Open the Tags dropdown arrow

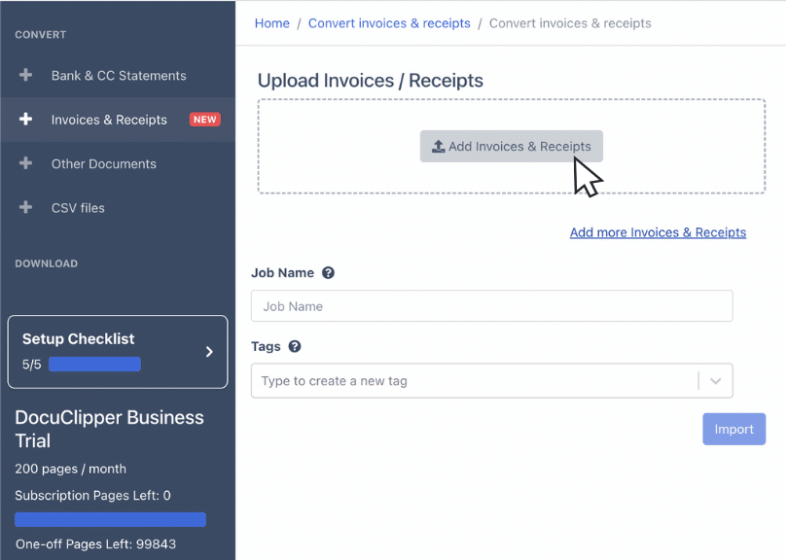coord(716,381)
